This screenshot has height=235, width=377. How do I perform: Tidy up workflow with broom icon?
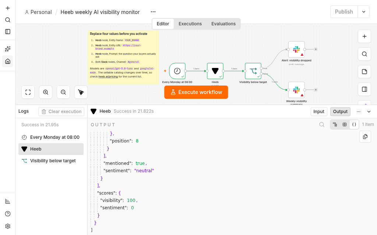81,92
